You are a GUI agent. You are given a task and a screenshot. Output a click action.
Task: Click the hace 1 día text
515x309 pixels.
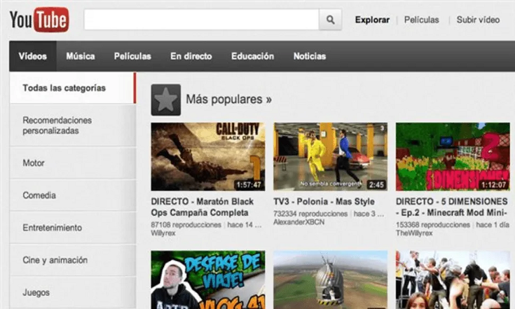492,225
